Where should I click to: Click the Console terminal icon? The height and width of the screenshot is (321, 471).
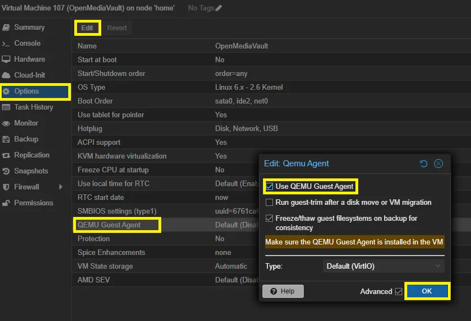[x=6, y=43]
